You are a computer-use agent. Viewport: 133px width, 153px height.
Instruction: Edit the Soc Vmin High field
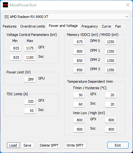pyautogui.click(x=111, y=129)
